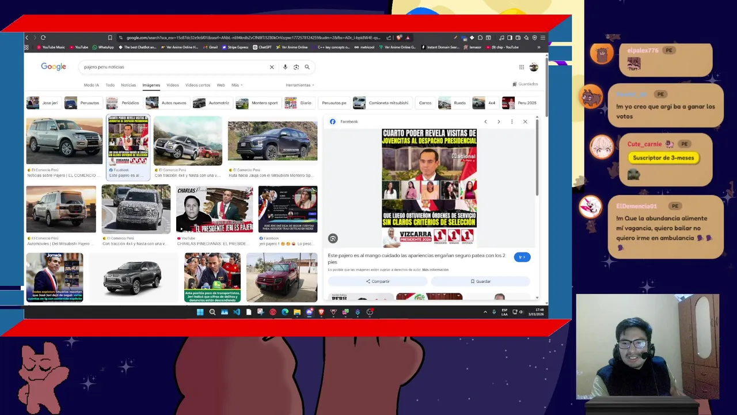The image size is (737, 415).
Task: Show hidden system tray icons
Action: coord(485,312)
